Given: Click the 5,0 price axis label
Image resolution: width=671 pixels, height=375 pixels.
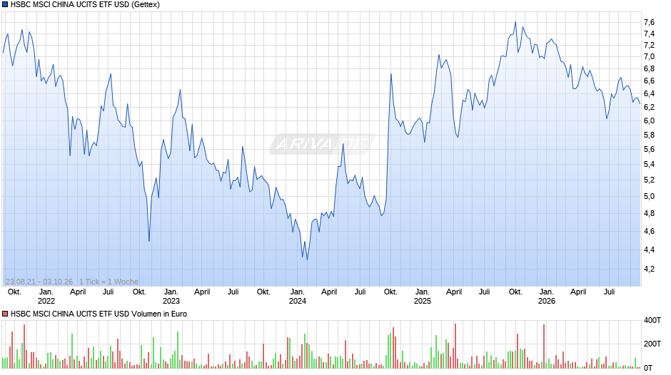Looking at the screenshot, I should click(649, 197).
